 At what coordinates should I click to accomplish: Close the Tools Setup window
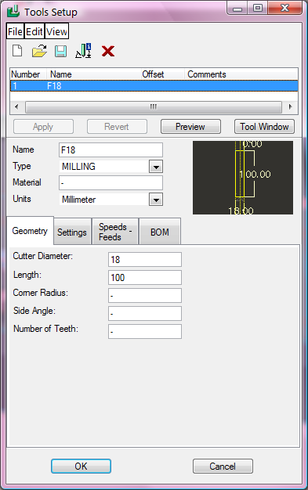click(284, 8)
